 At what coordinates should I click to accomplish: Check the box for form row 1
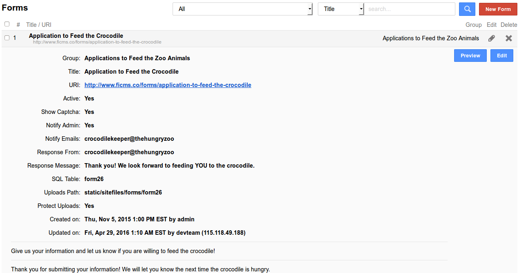coord(7,38)
